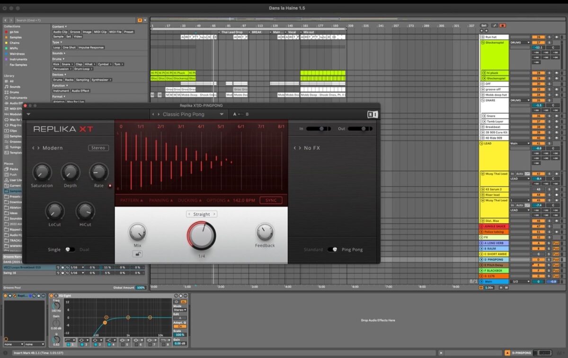Open band 1 filter type dropdown
This screenshot has height=358, width=568.
70,340
